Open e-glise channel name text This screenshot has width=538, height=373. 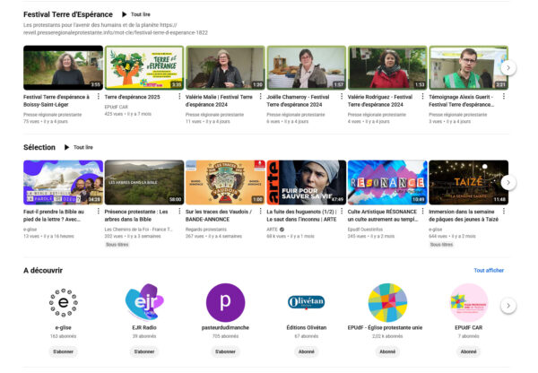pos(63,327)
